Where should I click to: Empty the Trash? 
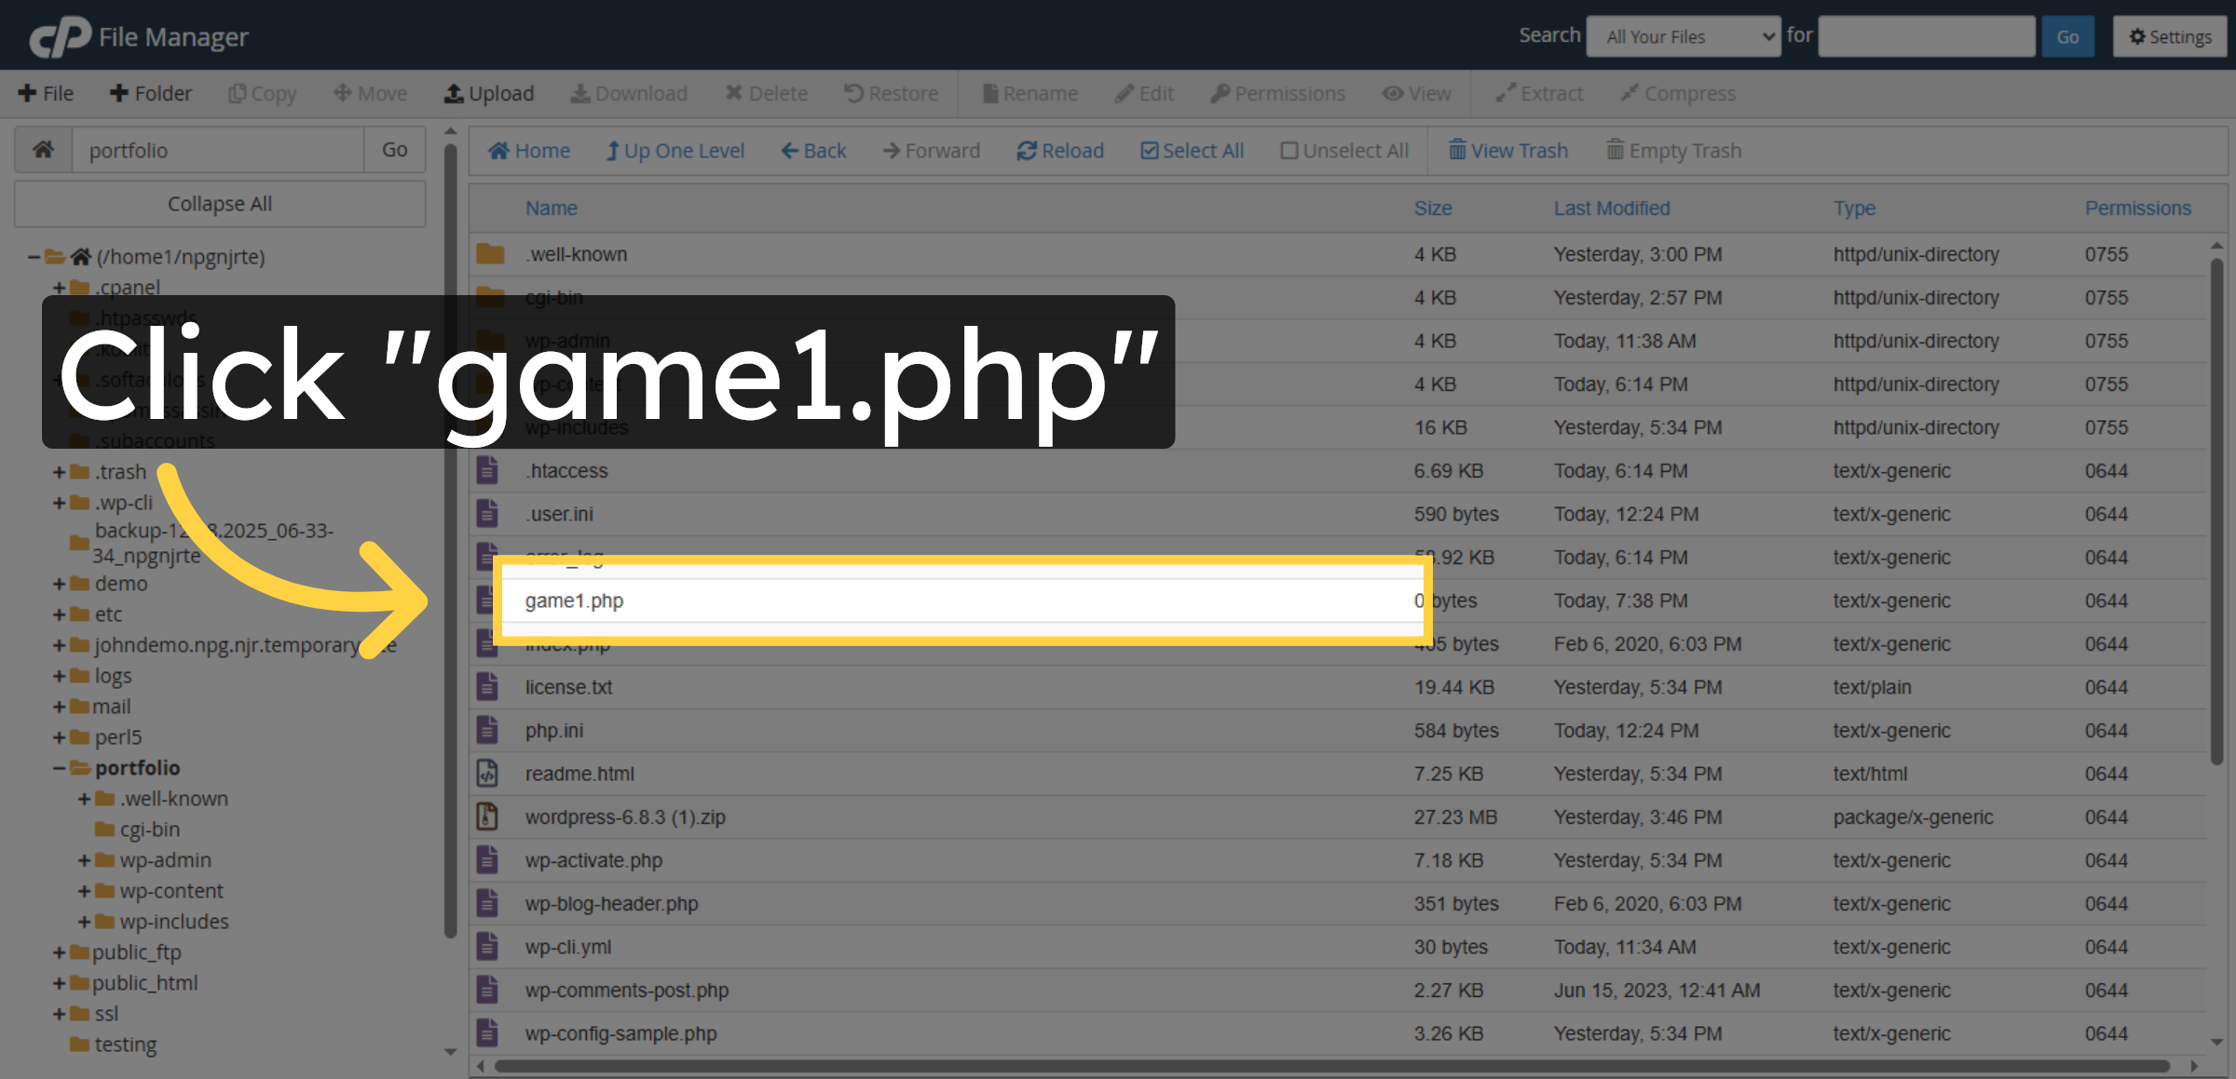click(1673, 150)
